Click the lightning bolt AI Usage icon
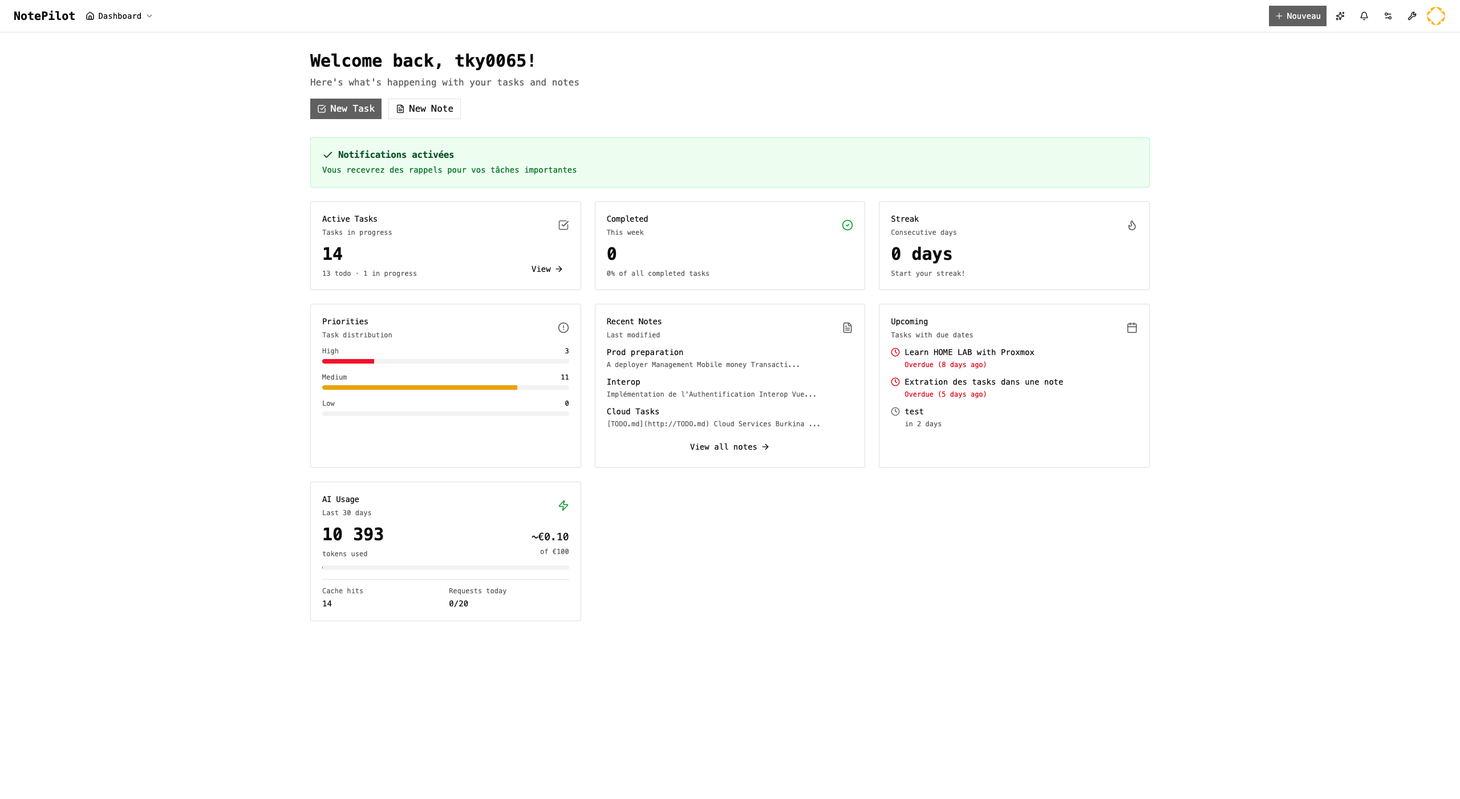Image resolution: width=1460 pixels, height=799 pixels. (563, 506)
